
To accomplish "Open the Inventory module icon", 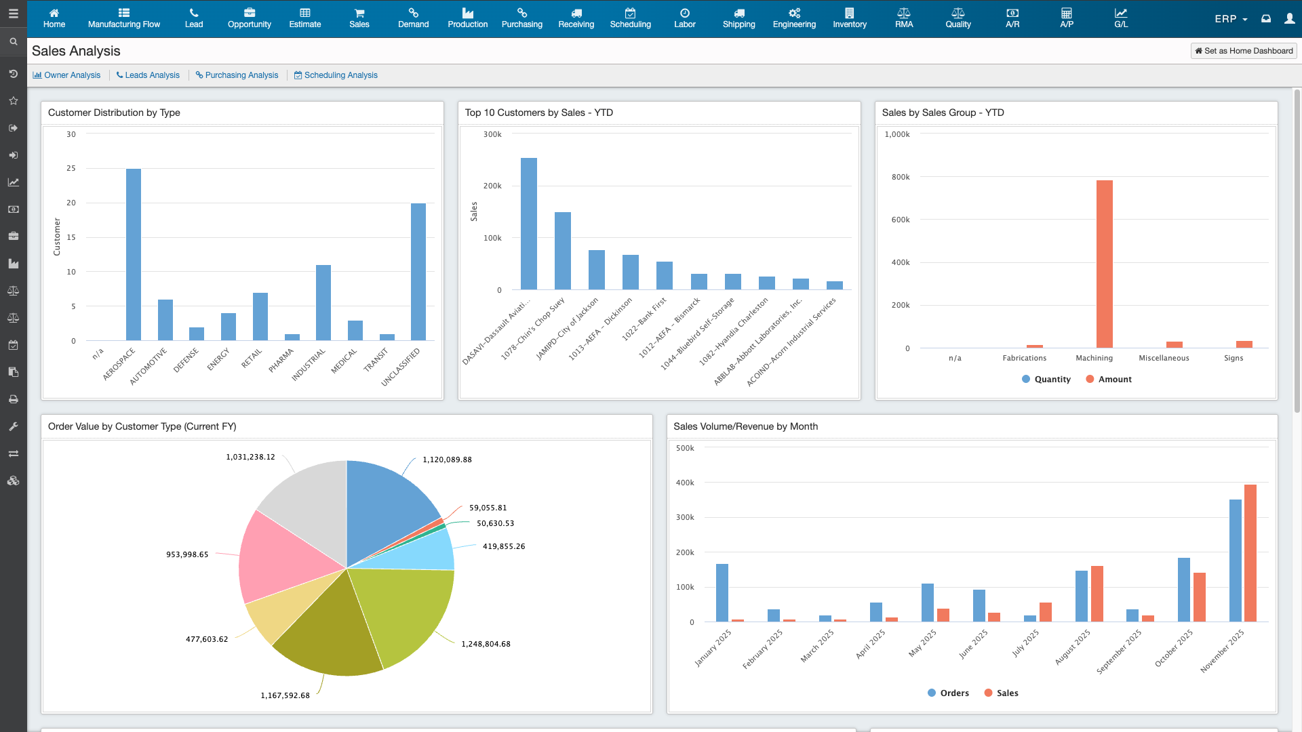I will coord(850,18).
